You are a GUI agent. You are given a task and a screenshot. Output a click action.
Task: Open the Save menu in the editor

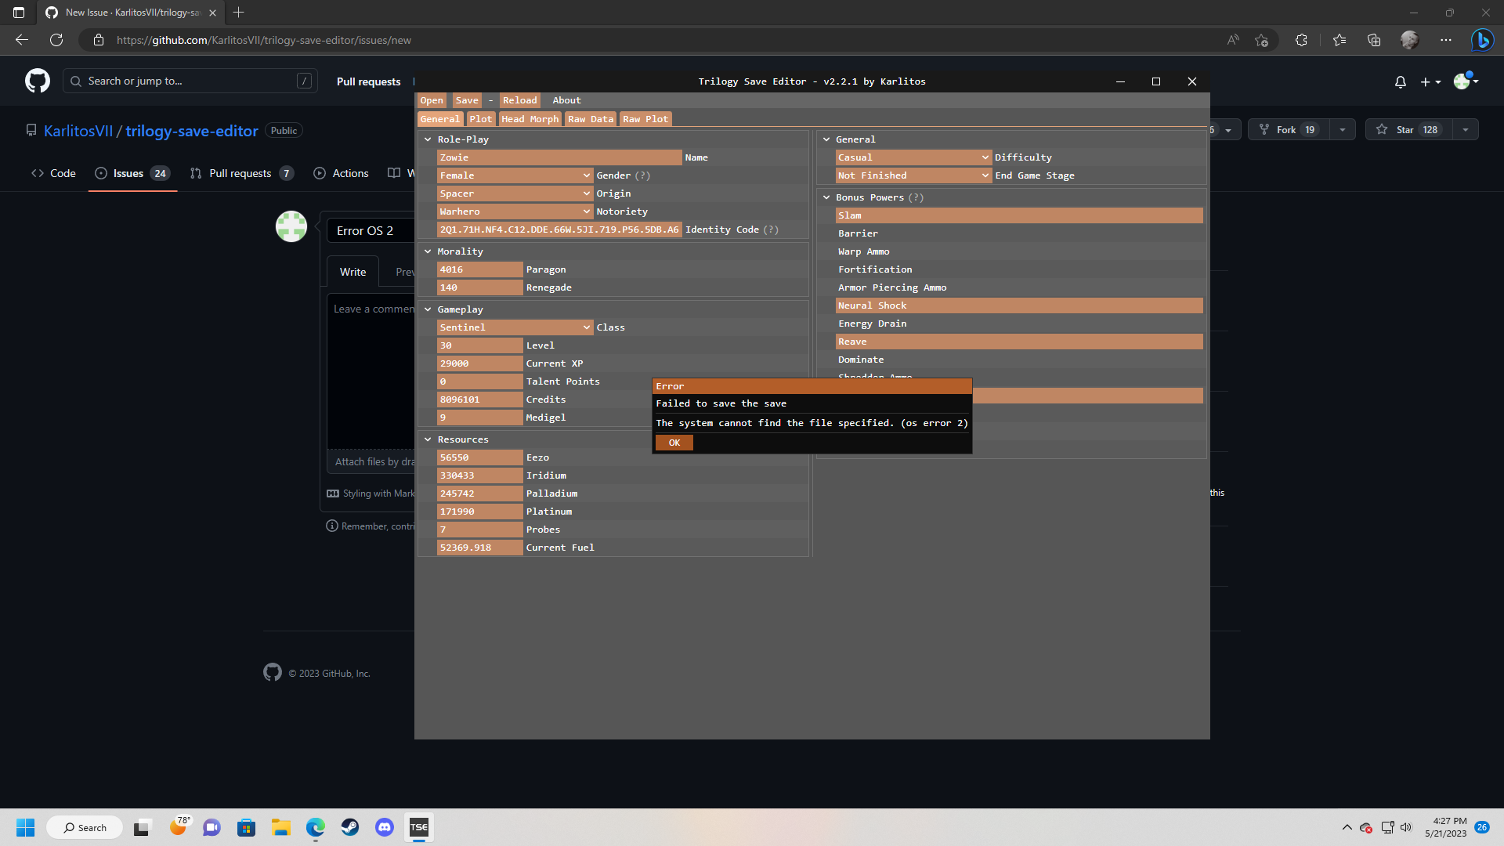pos(467,99)
